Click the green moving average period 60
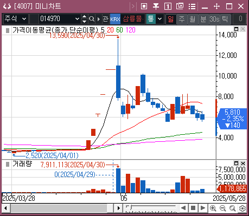The width and height of the screenshot is (249, 216). click(119, 30)
